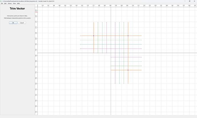Click the Carbide Create app icon in title bar
The image size is (197, 118).
click(1, 1)
